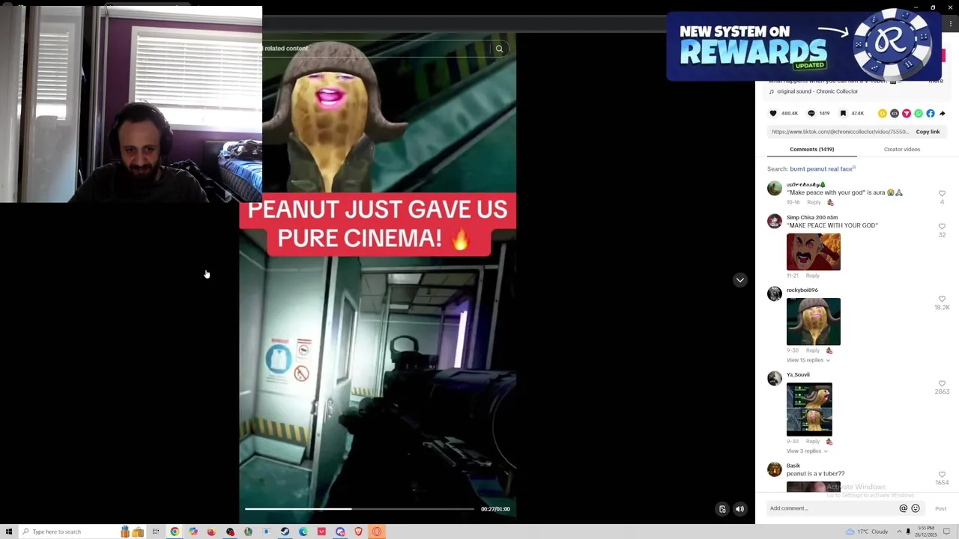The width and height of the screenshot is (959, 539).
Task: Open the taskbar clock and date
Action: point(926,532)
